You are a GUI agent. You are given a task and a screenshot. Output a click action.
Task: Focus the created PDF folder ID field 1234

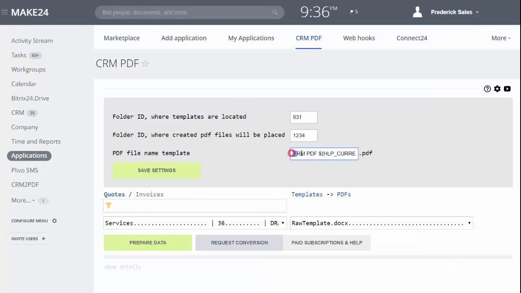(x=304, y=136)
